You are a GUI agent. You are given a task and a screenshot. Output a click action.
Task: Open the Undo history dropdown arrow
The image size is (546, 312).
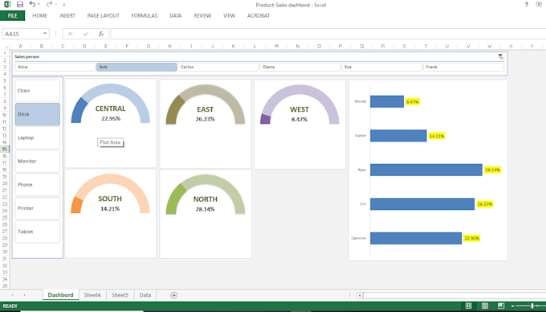click(39, 4)
